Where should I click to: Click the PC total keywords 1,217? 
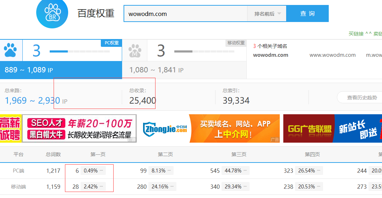point(53,171)
